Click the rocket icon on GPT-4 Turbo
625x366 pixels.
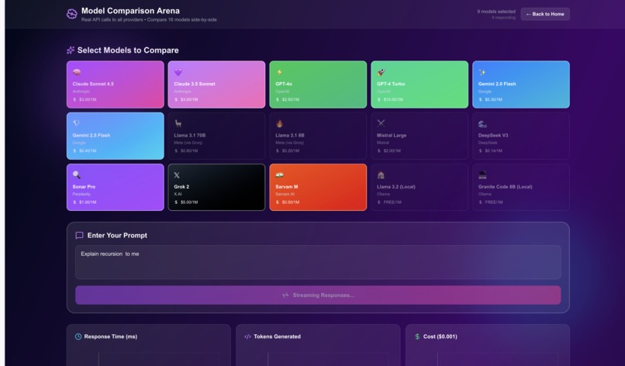pyautogui.click(x=381, y=72)
